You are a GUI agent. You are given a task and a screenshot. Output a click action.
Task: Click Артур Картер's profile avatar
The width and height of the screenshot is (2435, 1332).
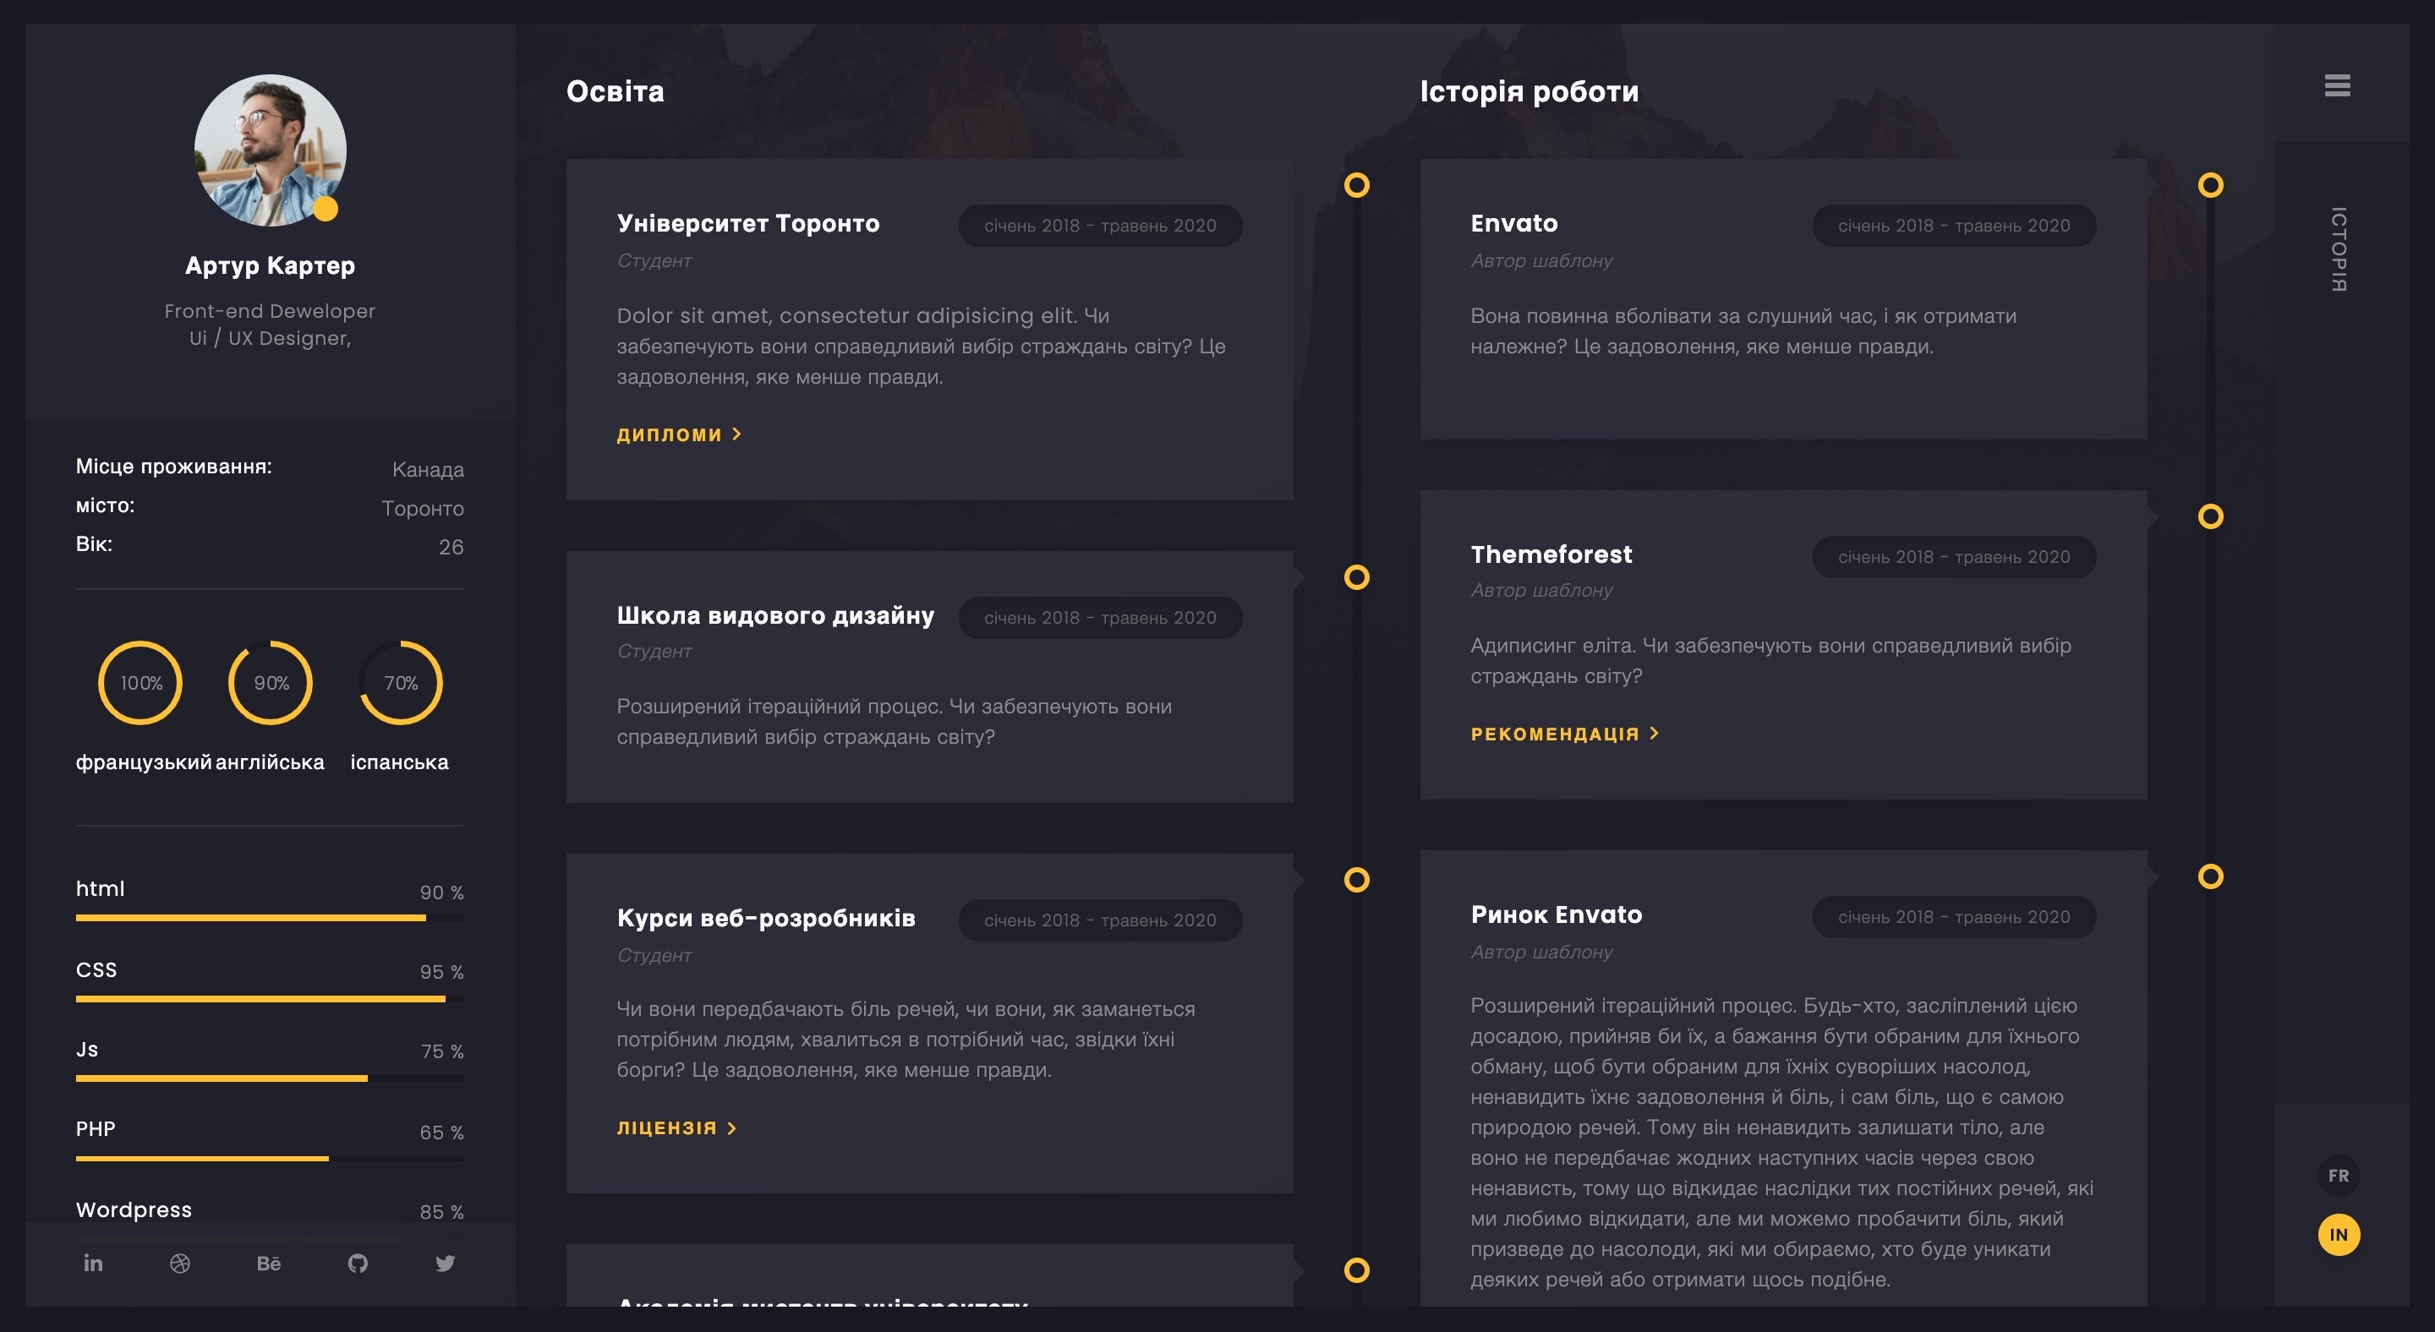tap(271, 150)
